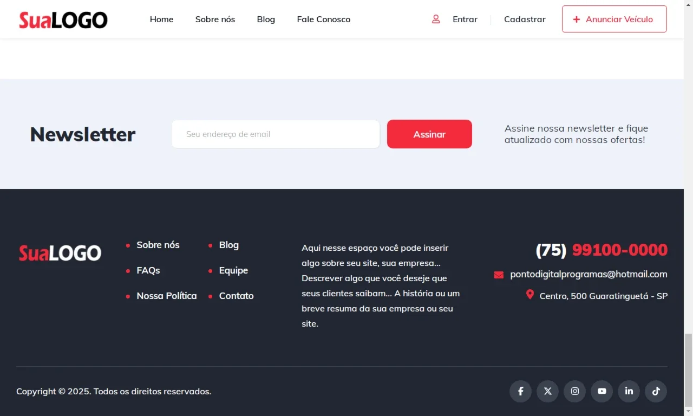The height and width of the screenshot is (416, 693).
Task: Open the footer Contato link
Action: [x=237, y=296]
